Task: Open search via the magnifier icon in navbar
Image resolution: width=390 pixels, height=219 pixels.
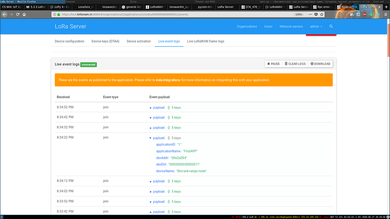Action: click(331, 26)
